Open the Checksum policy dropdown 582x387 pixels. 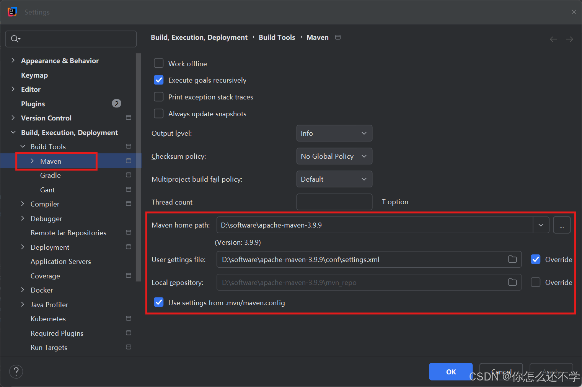tap(334, 156)
